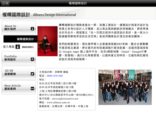
Task: Click the cube icon on 3D VR
Action: click(x=32, y=74)
